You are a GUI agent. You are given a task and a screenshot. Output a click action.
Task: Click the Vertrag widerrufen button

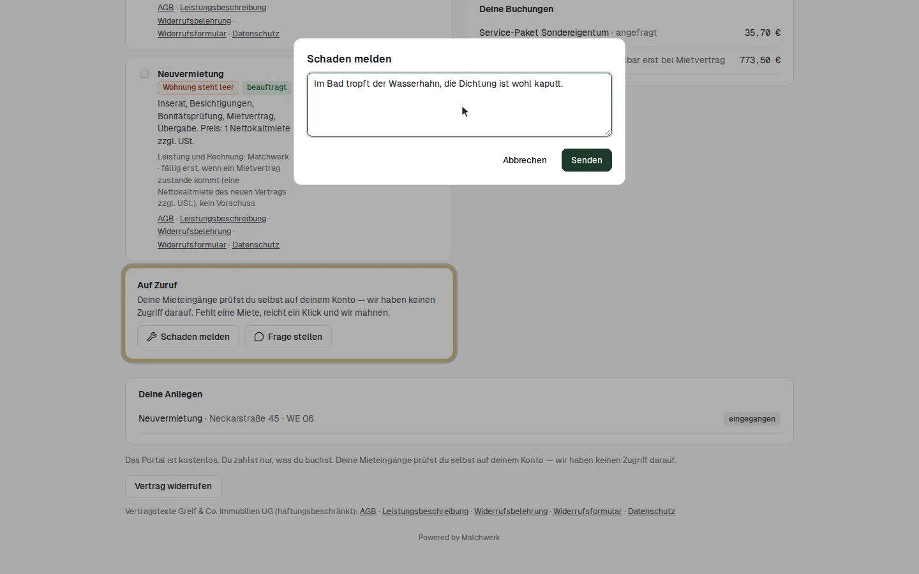click(x=173, y=487)
